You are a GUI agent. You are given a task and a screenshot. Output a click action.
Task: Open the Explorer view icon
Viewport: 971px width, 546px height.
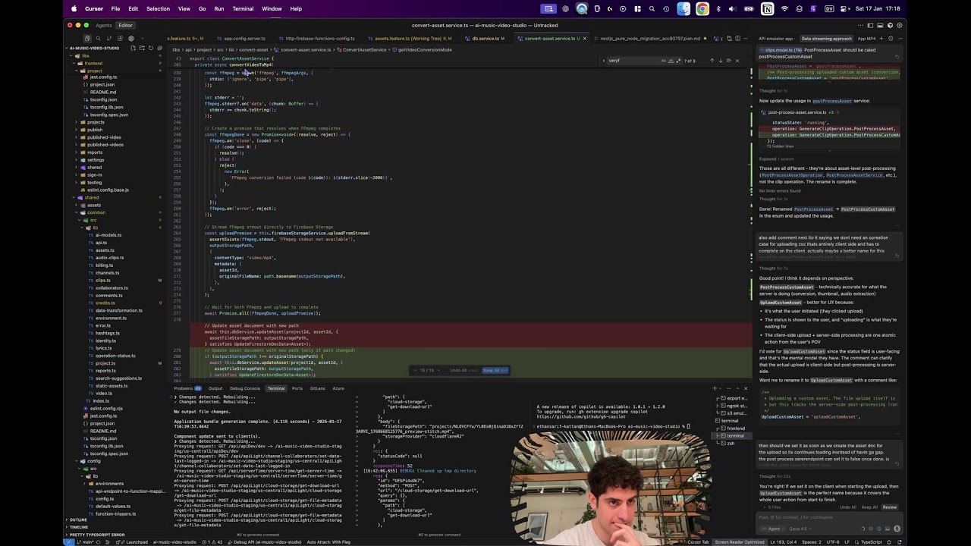coord(86,38)
